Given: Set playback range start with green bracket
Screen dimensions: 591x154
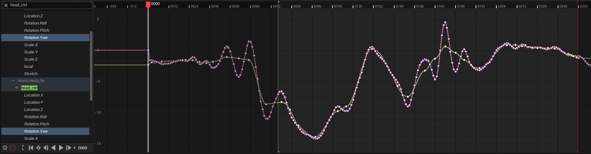Looking at the screenshot, I should click(x=23, y=148).
